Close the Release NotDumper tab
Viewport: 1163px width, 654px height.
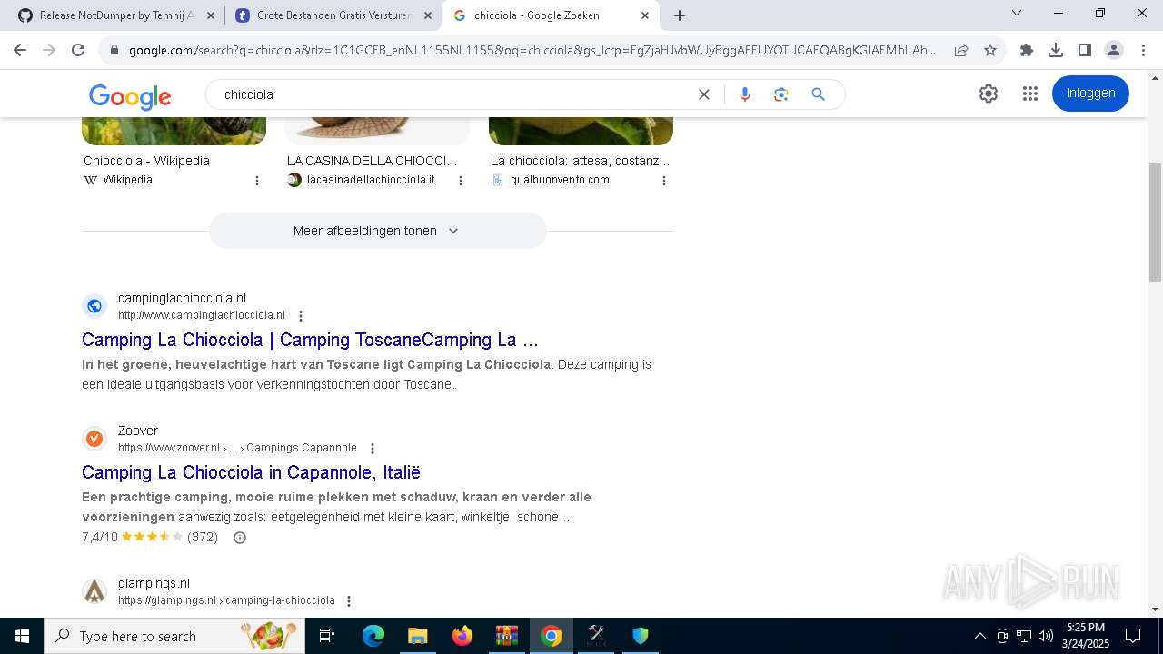[x=211, y=15]
